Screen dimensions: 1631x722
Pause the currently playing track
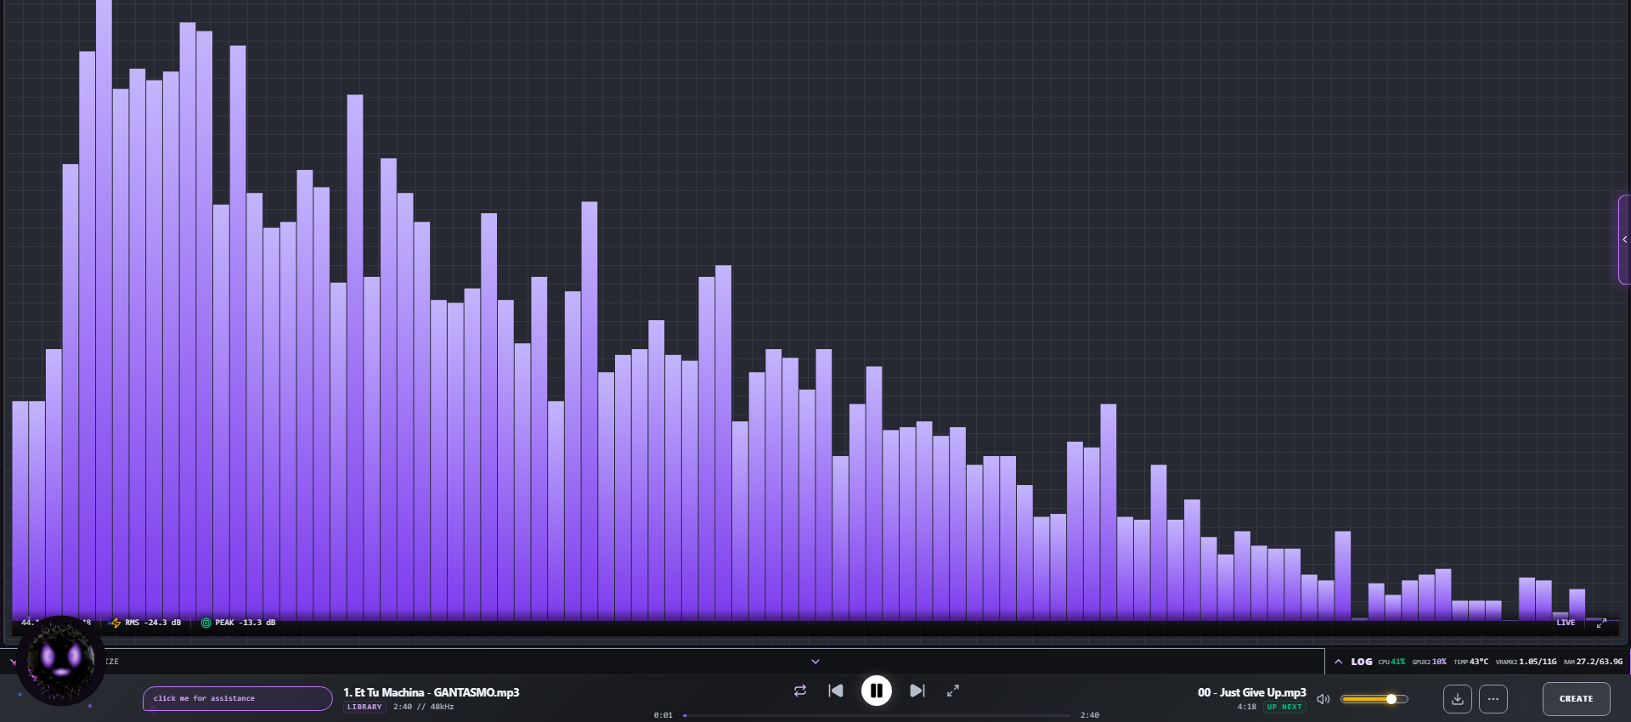tap(876, 691)
